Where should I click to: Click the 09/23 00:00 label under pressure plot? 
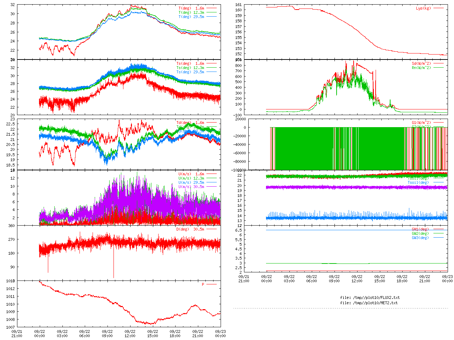pyautogui.click(x=220, y=334)
